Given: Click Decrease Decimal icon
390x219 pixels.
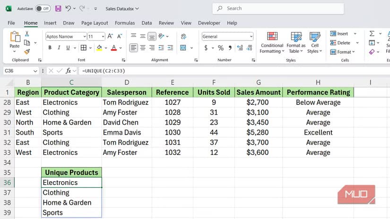Looking at the screenshot, I should click(x=249, y=48).
